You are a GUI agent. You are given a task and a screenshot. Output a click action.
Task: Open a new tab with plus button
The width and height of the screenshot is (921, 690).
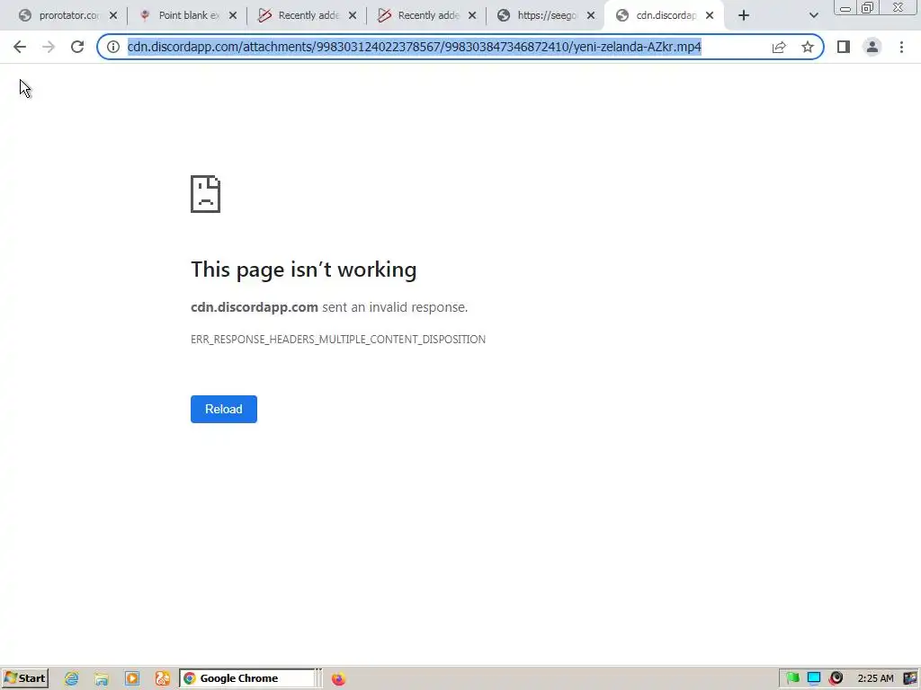click(x=744, y=16)
